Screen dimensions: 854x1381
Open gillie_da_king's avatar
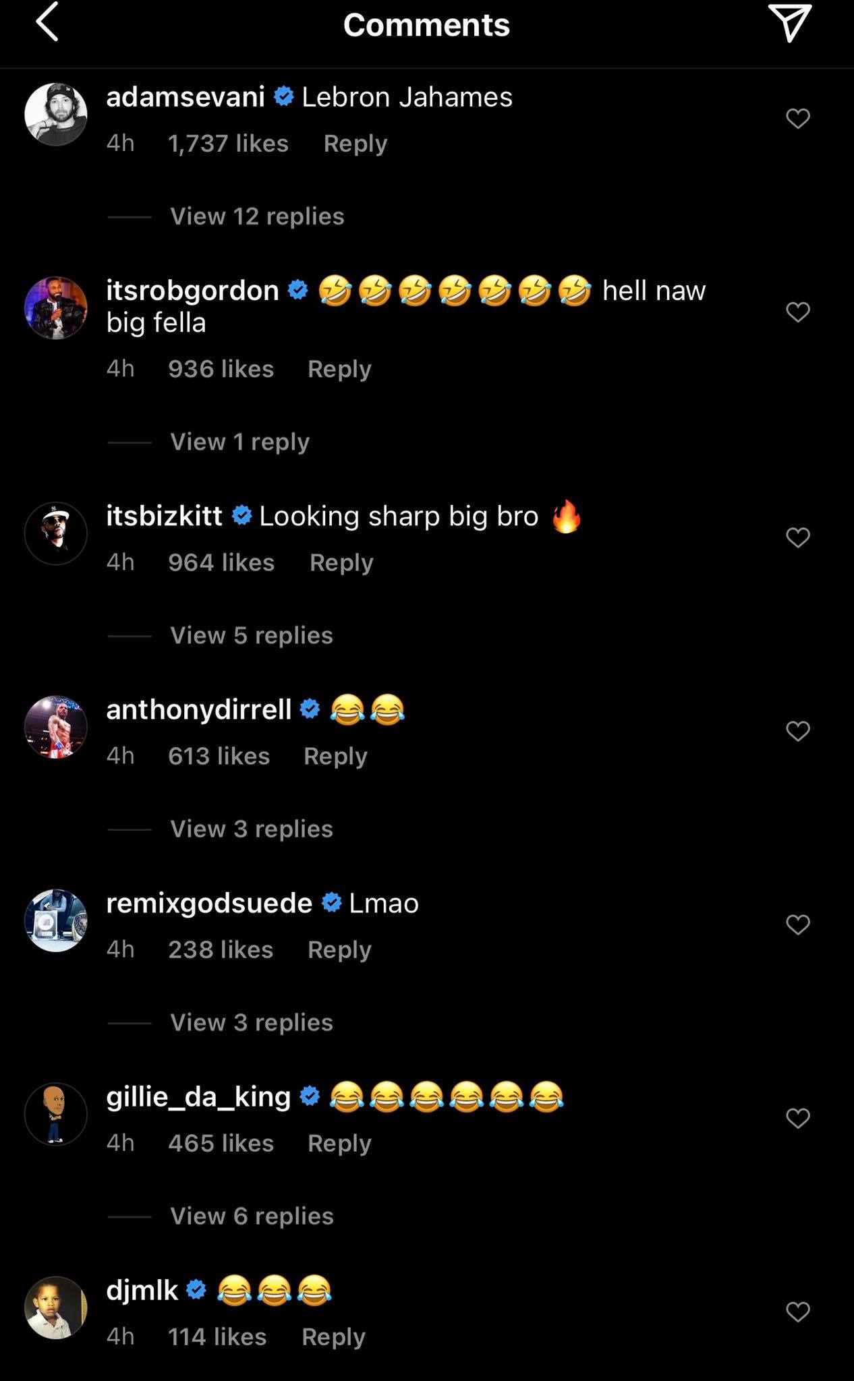point(56,1114)
